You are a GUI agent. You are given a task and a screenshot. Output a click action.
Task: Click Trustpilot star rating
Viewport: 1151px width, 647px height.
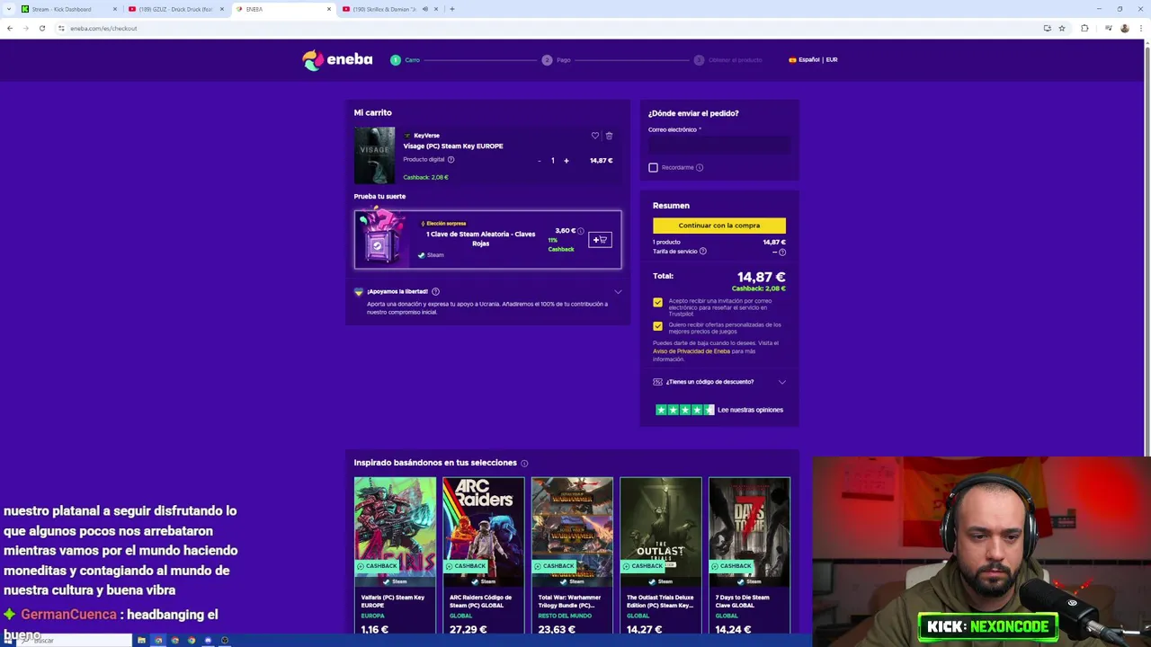(x=684, y=410)
